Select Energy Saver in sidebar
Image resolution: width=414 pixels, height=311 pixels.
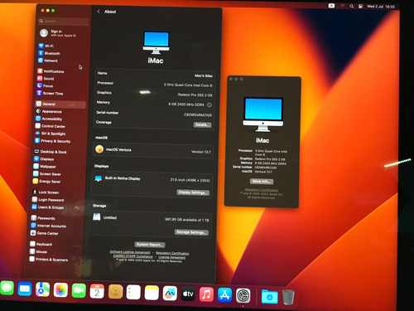click(46, 182)
